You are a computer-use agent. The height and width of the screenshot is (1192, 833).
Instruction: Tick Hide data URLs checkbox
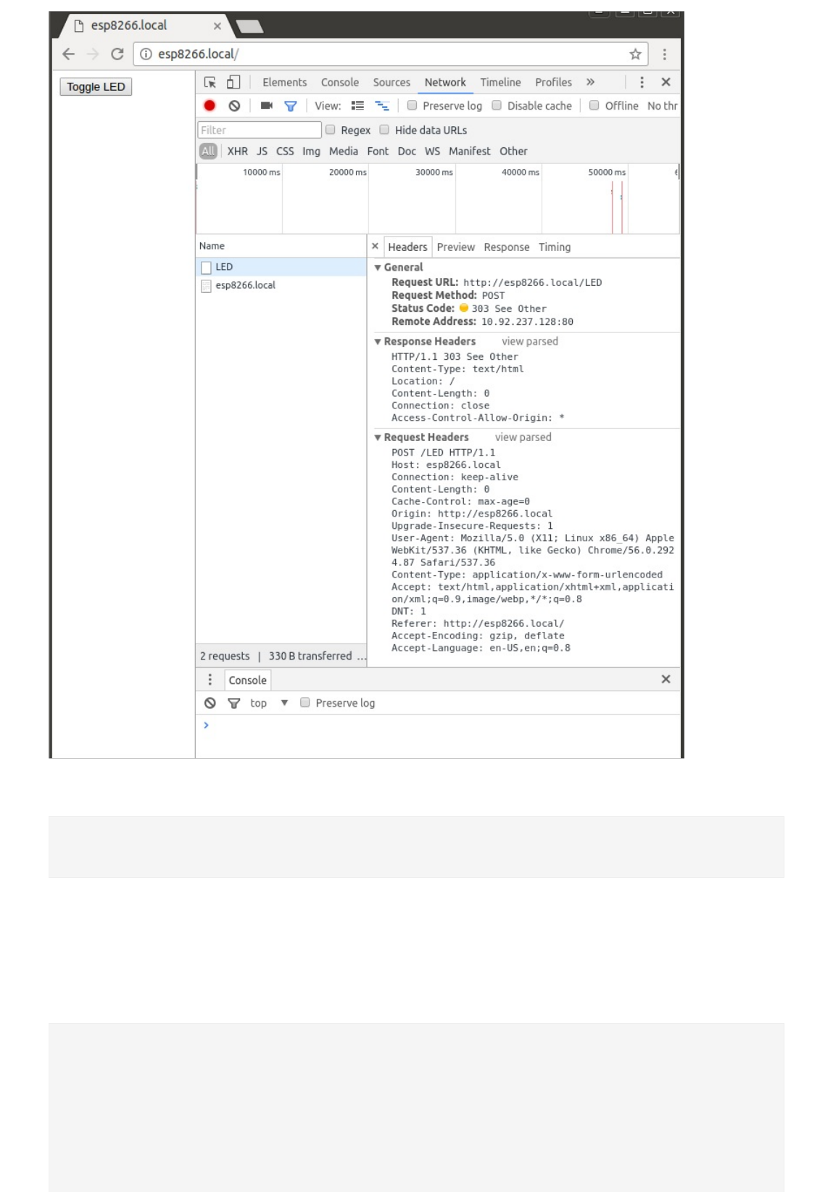385,130
